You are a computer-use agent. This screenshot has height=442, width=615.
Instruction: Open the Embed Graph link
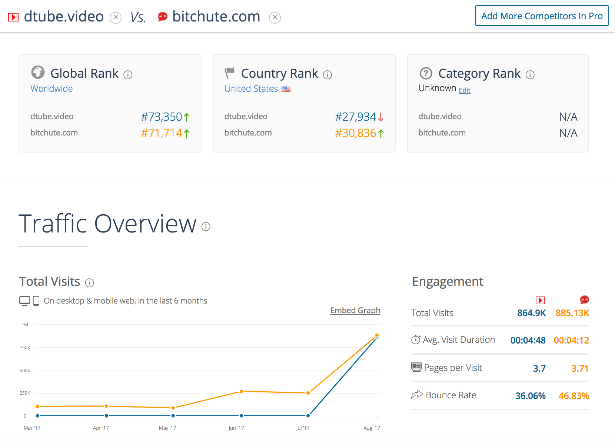pos(355,310)
